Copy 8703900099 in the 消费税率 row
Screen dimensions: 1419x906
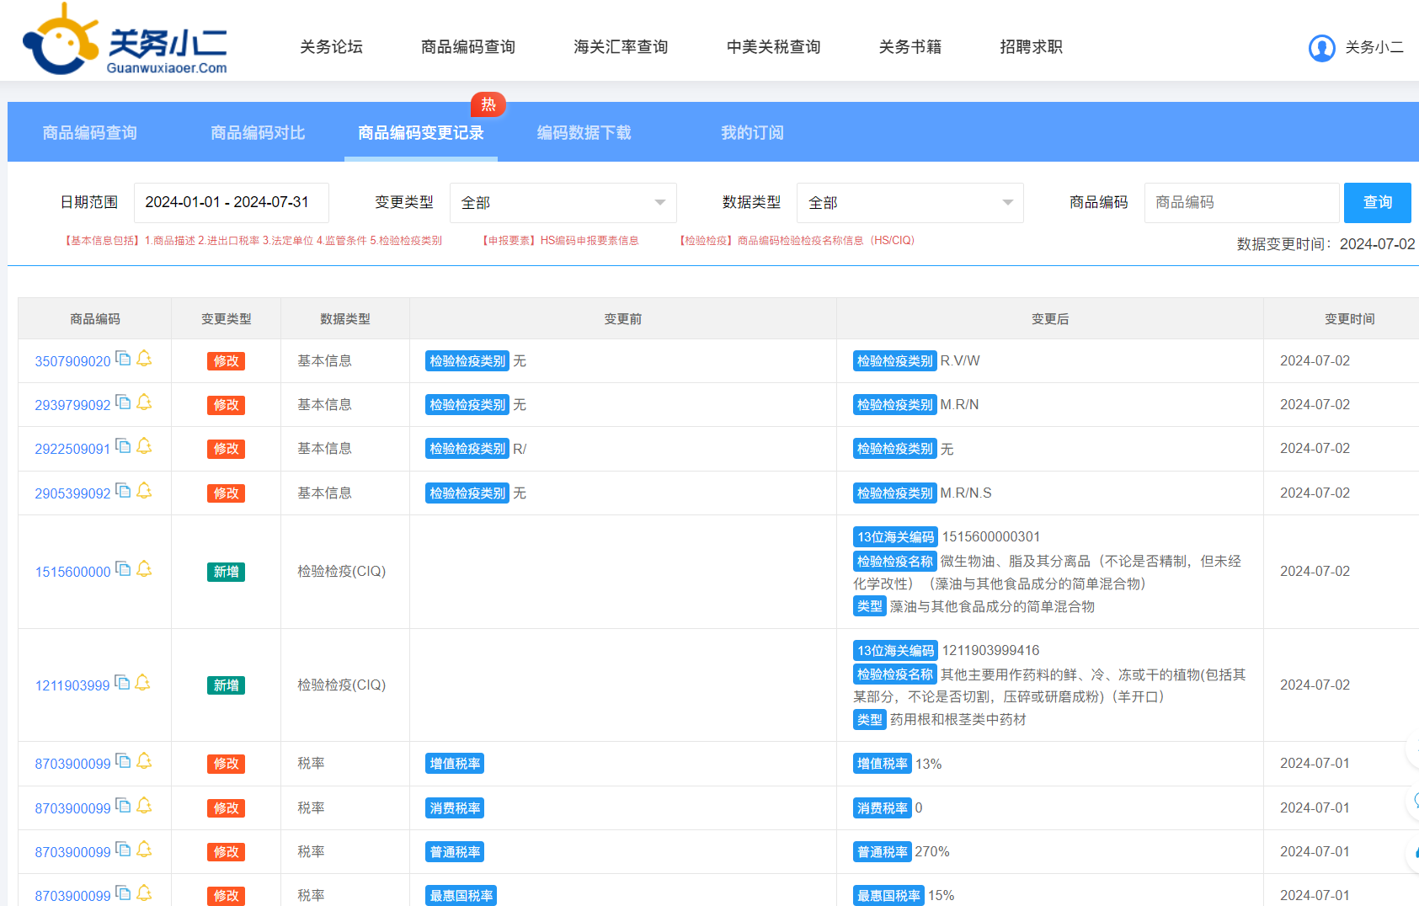click(123, 806)
